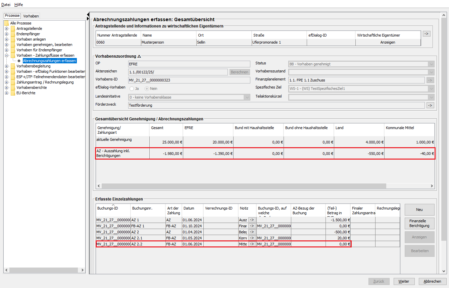Open note arrow in AZ 1 row
The image size is (449, 288).
coord(252,220)
